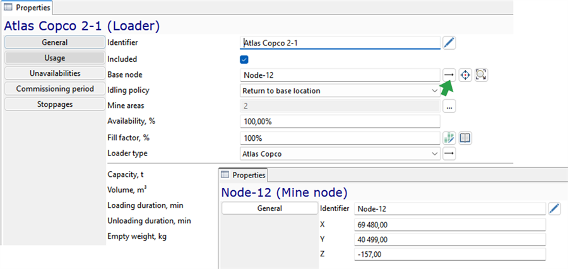
Task: Click the Mine areas field showing 2
Action: click(340, 107)
